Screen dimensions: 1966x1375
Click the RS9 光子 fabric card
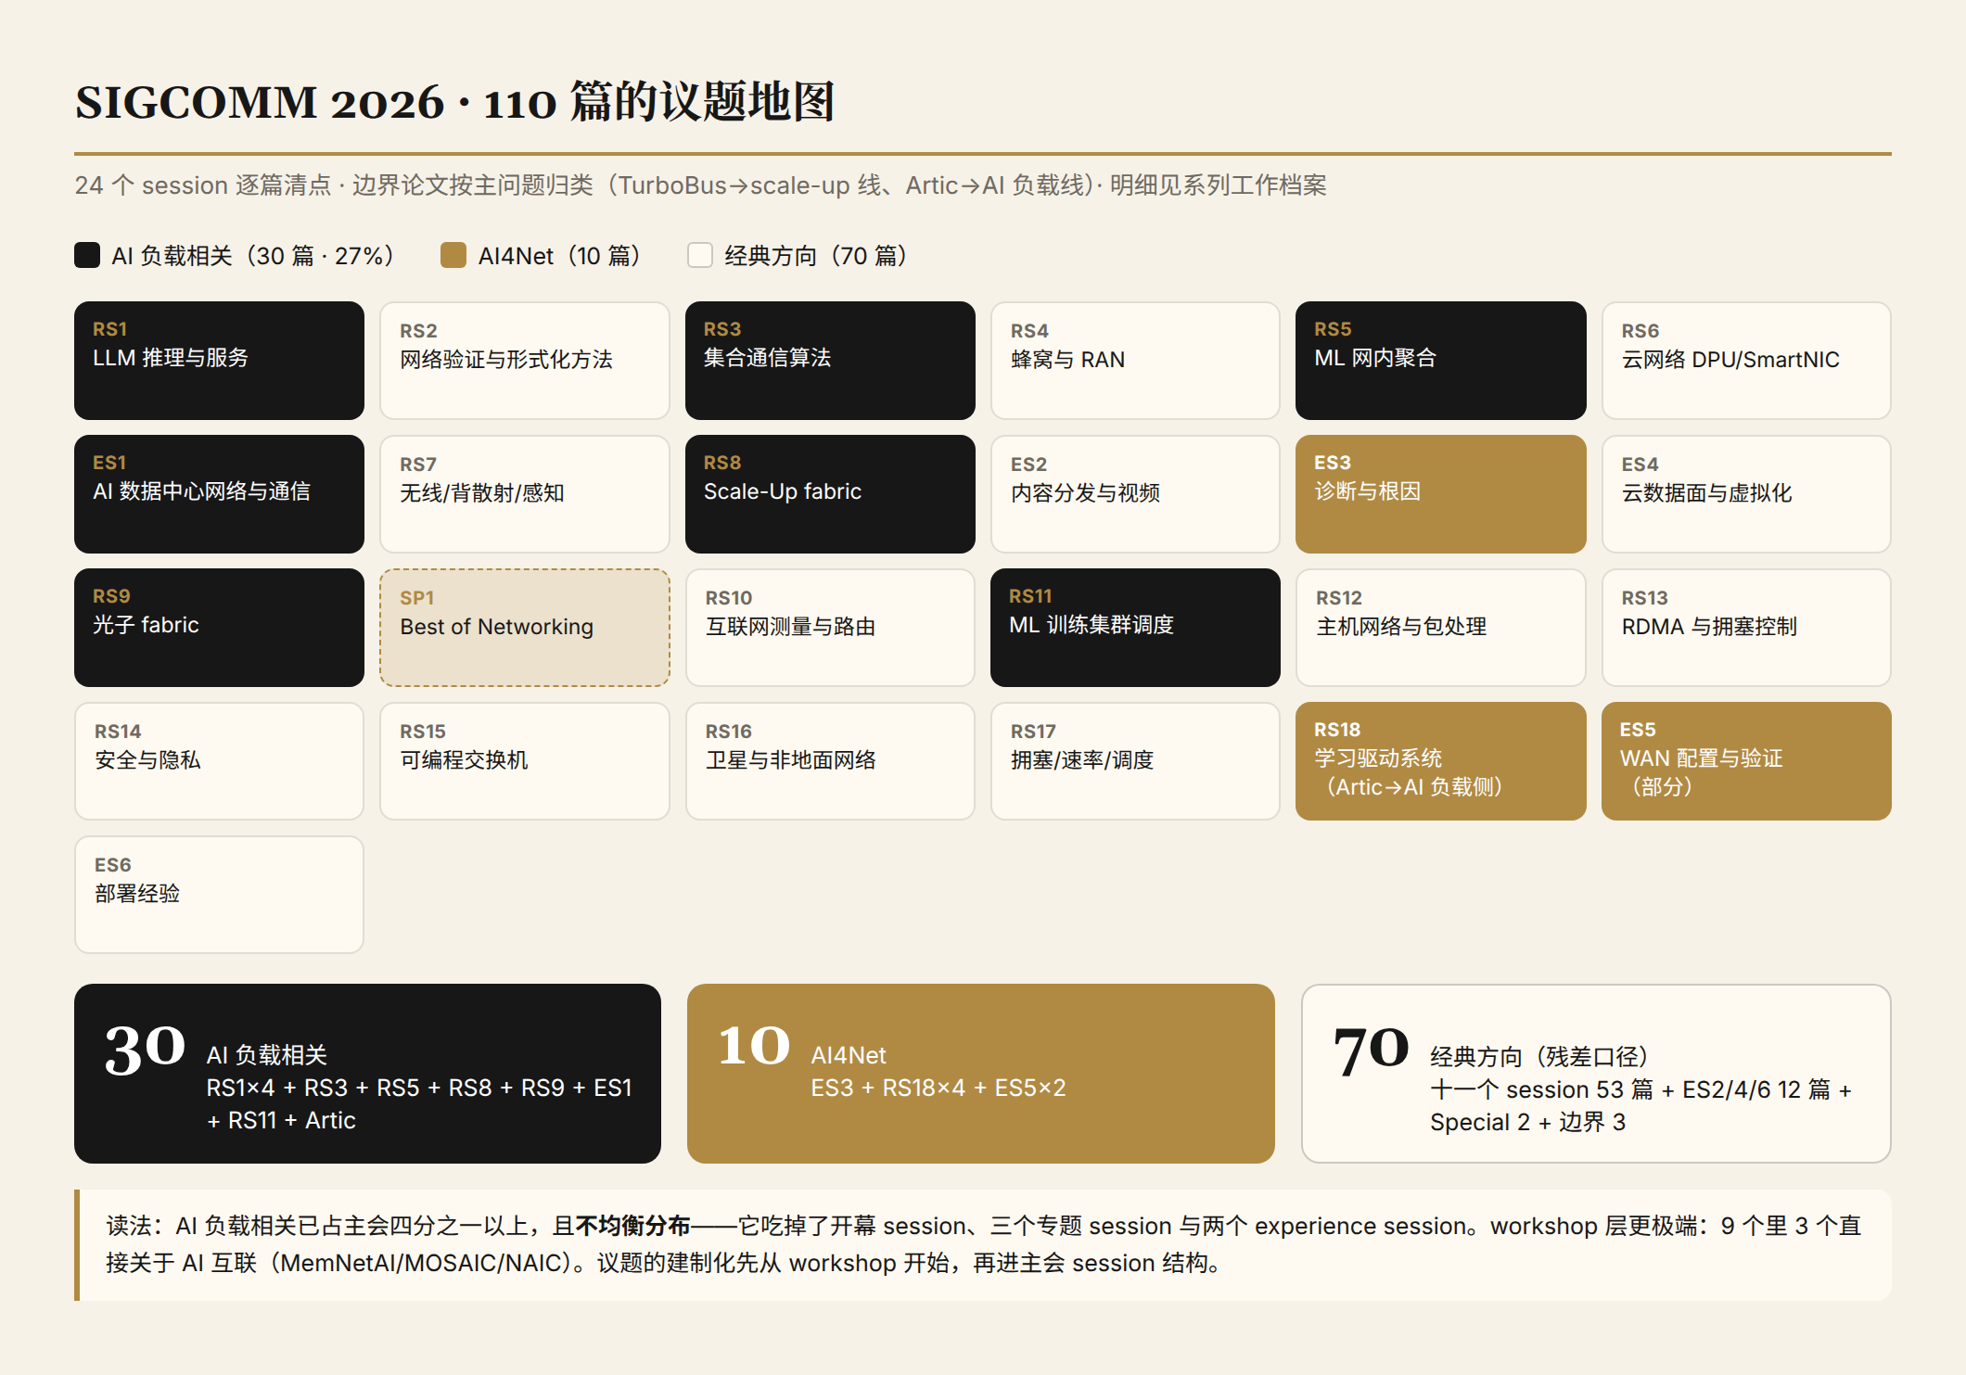tap(219, 628)
